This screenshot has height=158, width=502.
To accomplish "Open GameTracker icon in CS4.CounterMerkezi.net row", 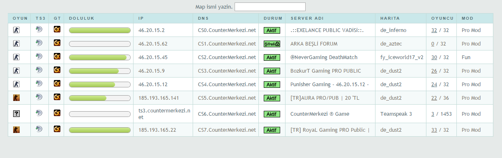I will coord(57,84).
